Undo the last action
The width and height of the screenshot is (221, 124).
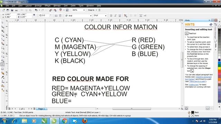[x=36, y=10]
